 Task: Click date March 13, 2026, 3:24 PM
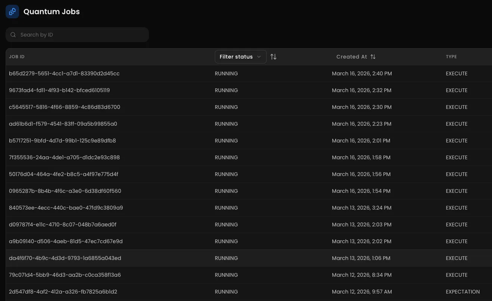click(x=362, y=208)
